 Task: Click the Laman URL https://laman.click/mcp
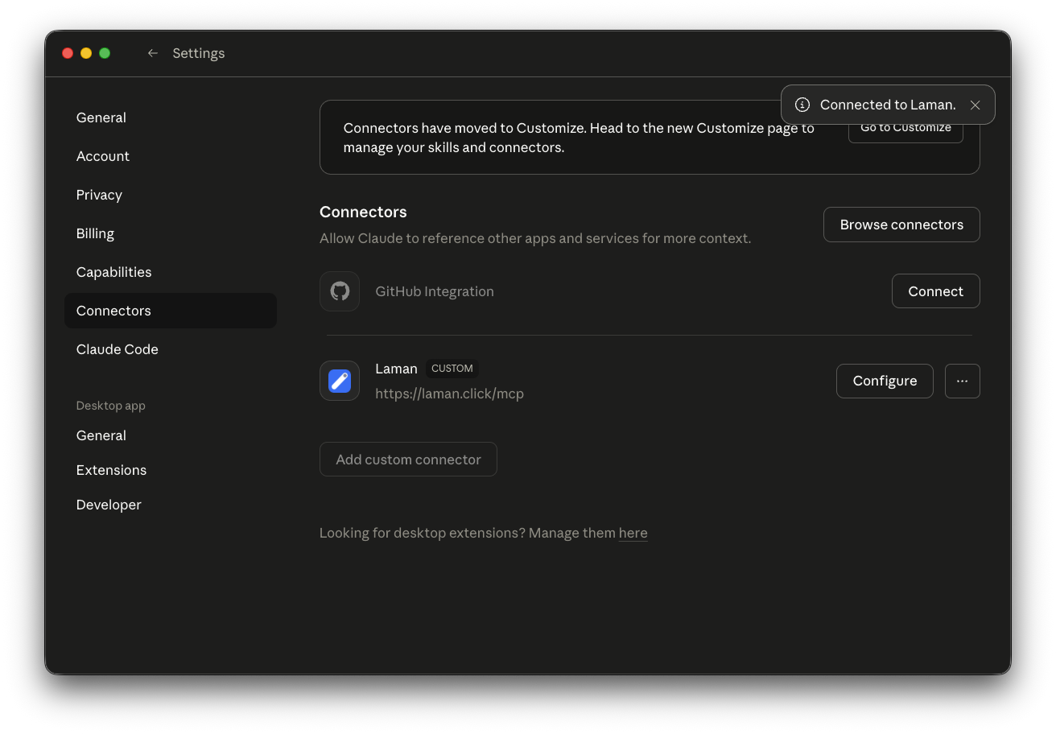pyautogui.click(x=449, y=394)
